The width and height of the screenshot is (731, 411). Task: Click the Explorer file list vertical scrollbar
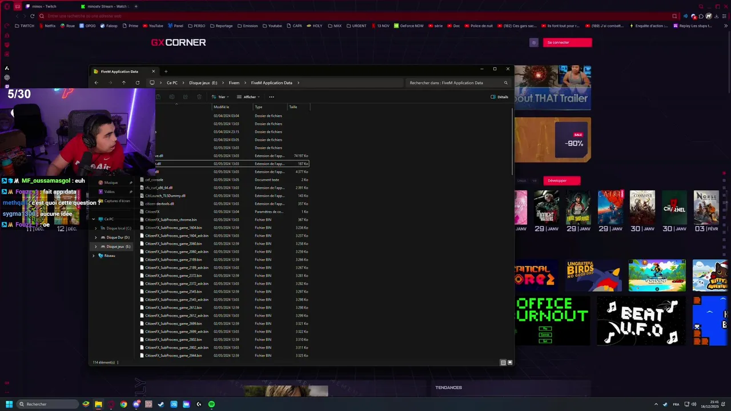tap(512, 143)
